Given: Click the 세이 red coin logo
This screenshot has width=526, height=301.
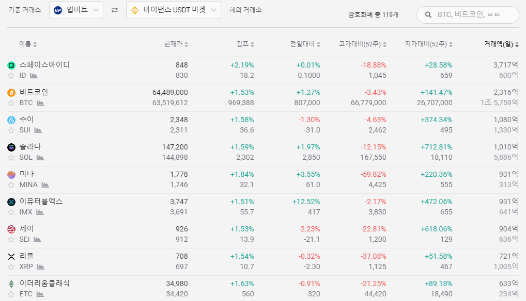Looking at the screenshot, I should coord(11,229).
